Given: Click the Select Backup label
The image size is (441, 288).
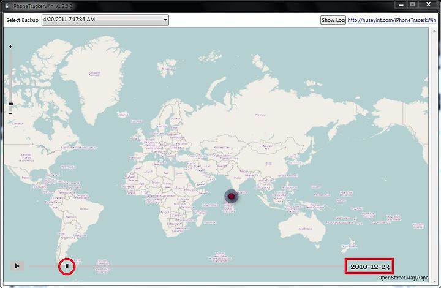Looking at the screenshot, I should coord(23,20).
